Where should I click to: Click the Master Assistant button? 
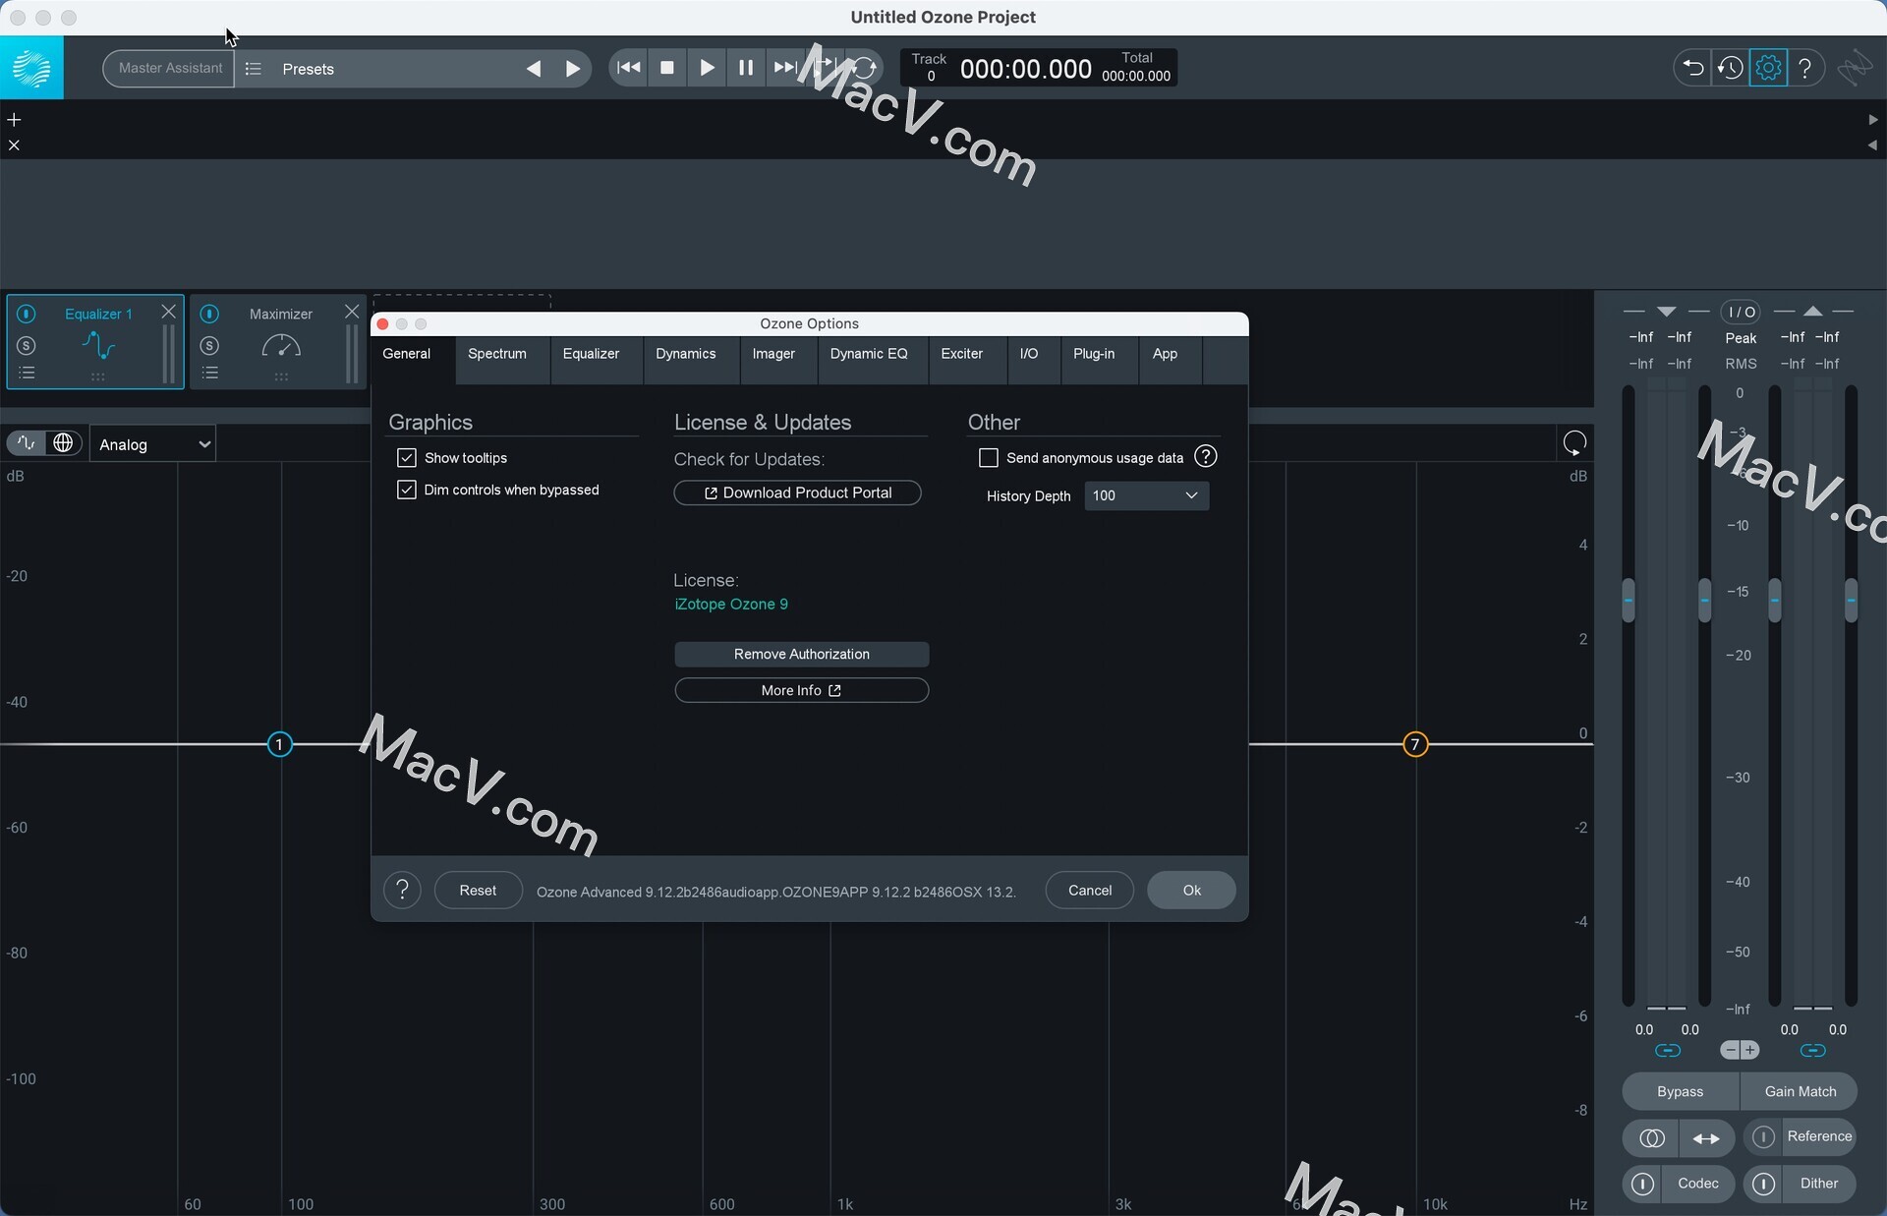click(x=169, y=69)
